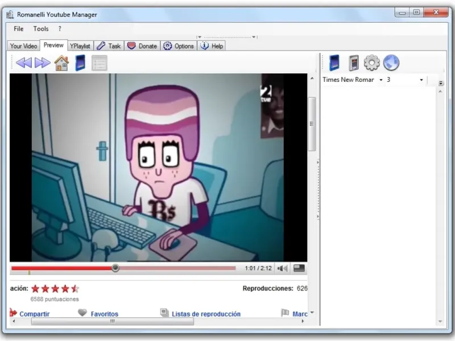Click the app icon in title bar
Viewport: 455px width, 341px height.
click(x=10, y=14)
